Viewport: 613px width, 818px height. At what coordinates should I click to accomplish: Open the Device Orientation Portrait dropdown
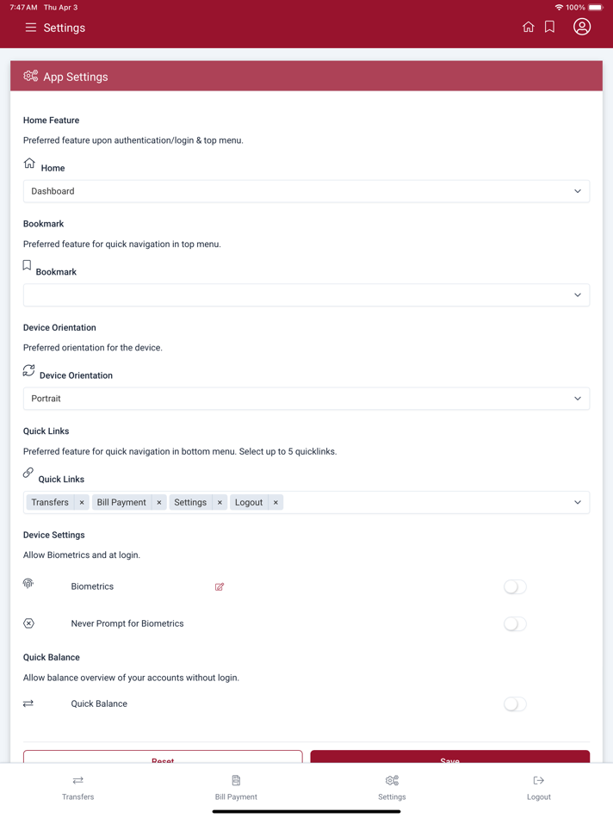[306, 399]
